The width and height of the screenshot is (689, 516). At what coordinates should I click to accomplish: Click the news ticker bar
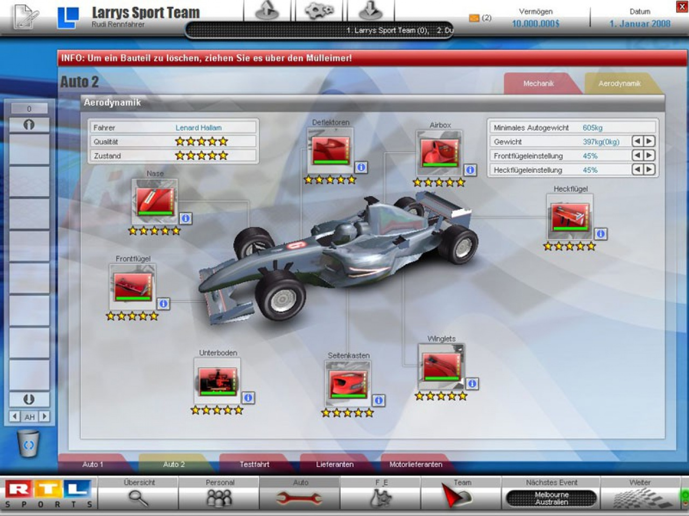[x=321, y=31]
